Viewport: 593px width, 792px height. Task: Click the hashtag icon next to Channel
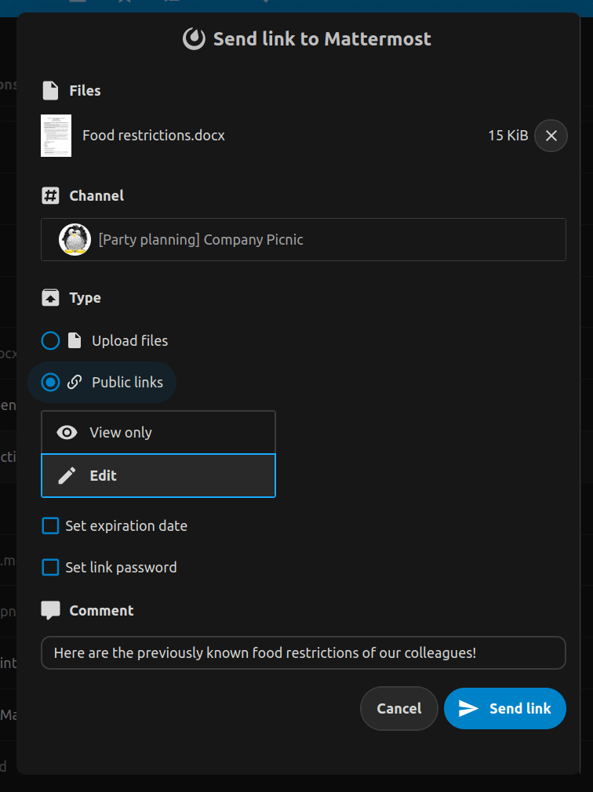[49, 195]
